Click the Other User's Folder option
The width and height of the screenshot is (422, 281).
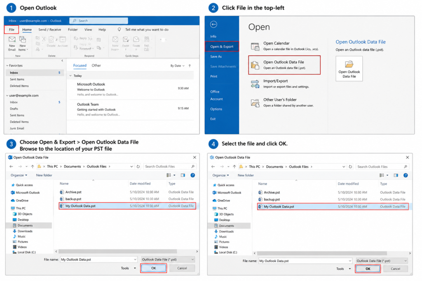(284, 102)
